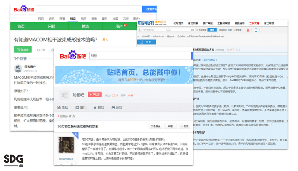Click the 中国电子网 forum logo

[x=152, y=23]
